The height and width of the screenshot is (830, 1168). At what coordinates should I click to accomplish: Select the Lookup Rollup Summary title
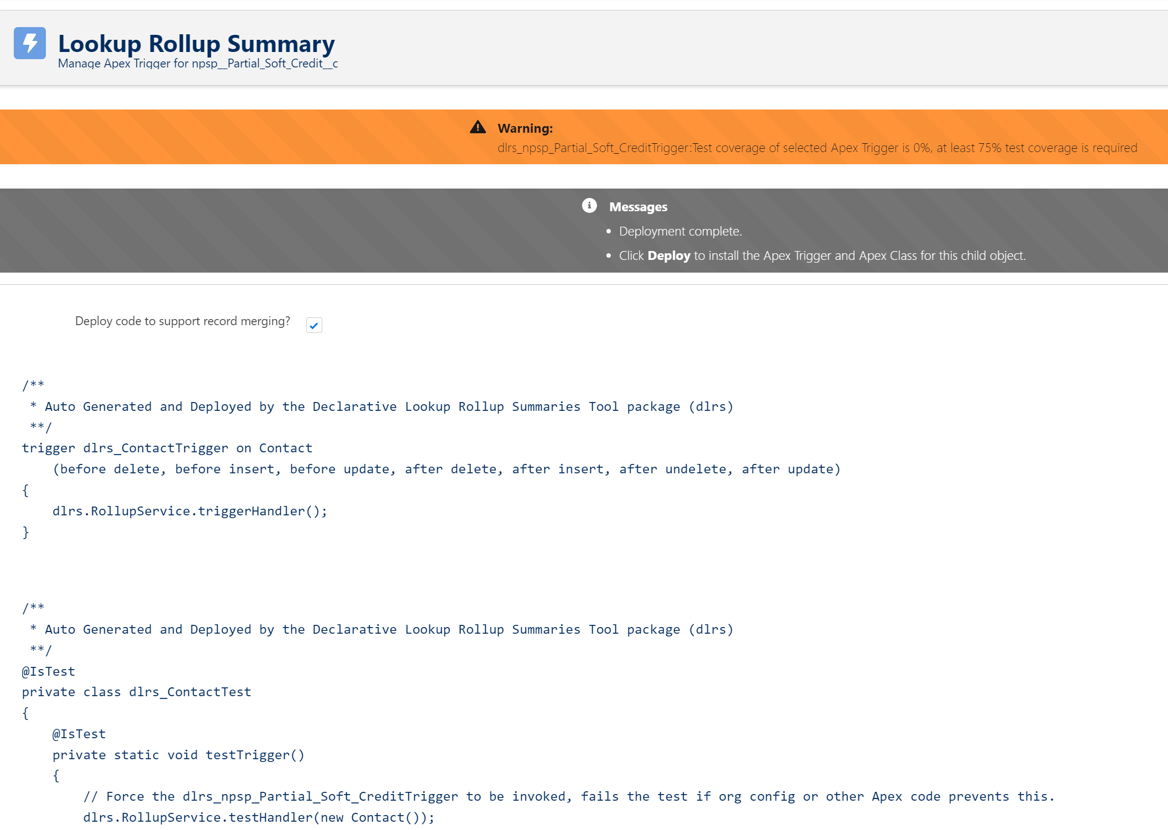tap(197, 43)
